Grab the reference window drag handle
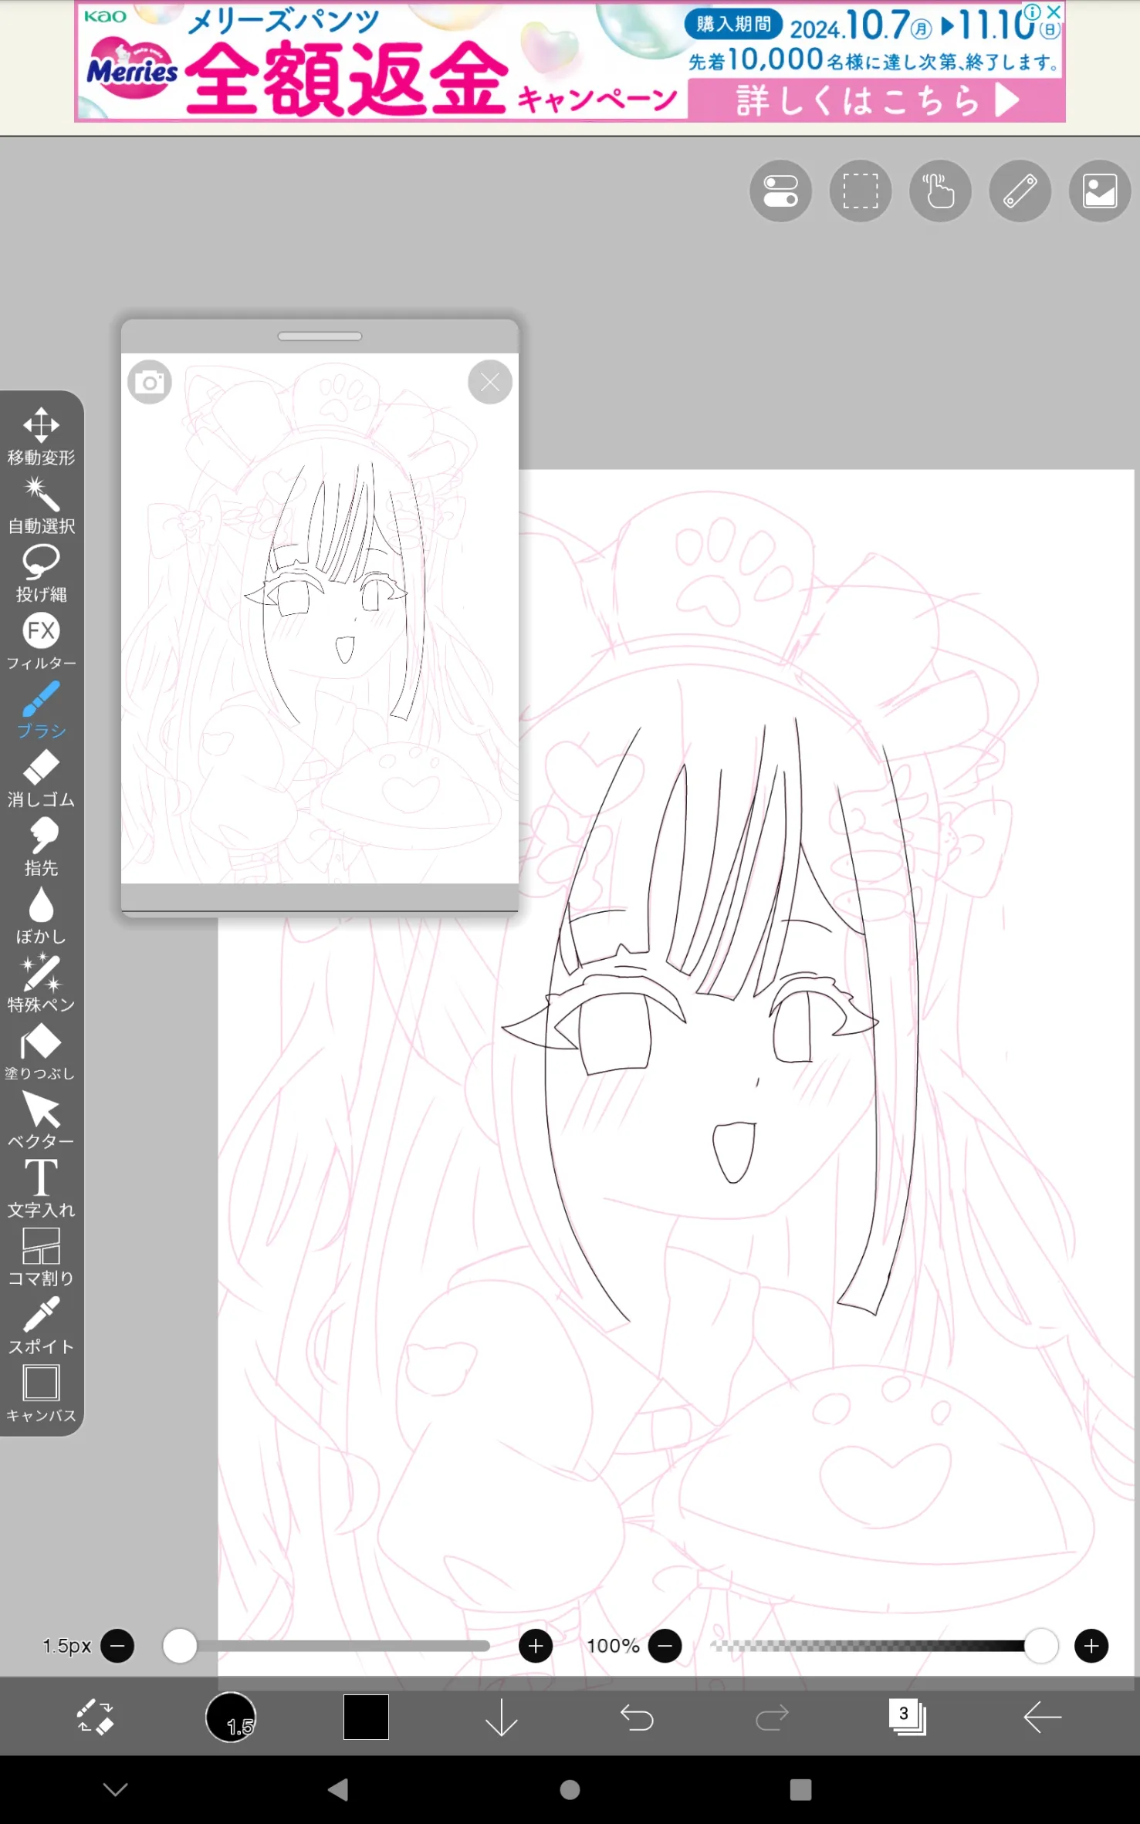 pyautogui.click(x=320, y=336)
